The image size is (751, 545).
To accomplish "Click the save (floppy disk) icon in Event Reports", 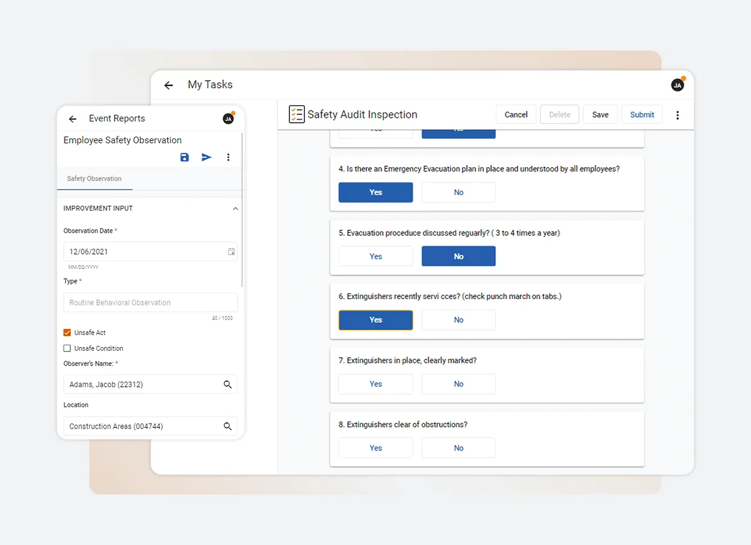I will 185,157.
